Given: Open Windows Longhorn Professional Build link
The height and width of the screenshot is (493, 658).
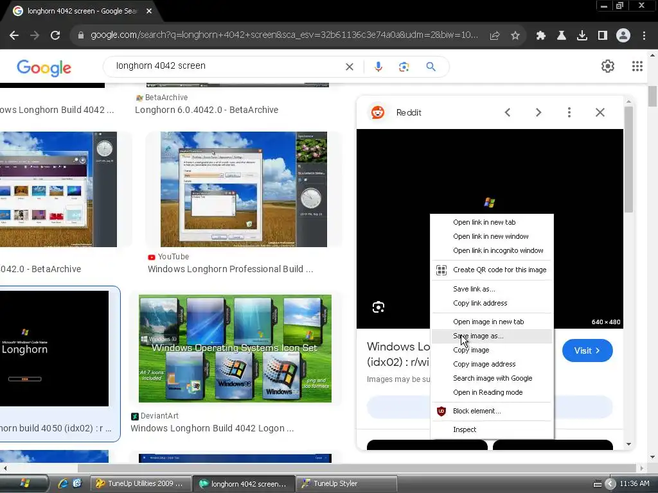Looking at the screenshot, I should point(231,269).
